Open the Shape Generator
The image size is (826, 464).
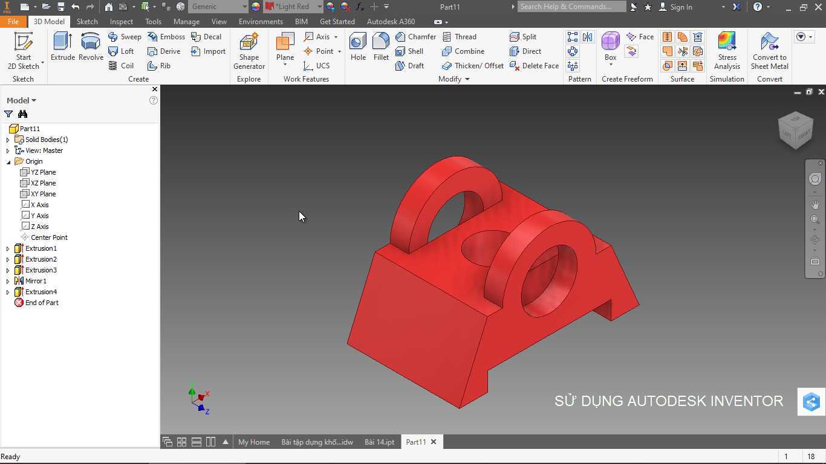249,51
